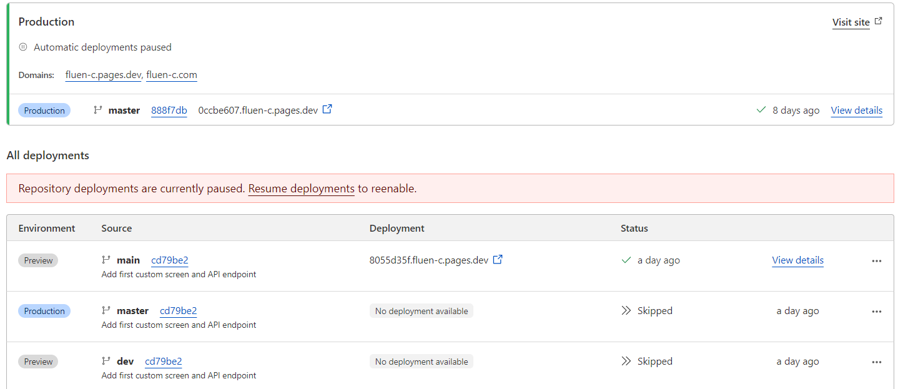The image size is (903, 389).
Task: Click the branch icon beside main
Action: pos(106,260)
